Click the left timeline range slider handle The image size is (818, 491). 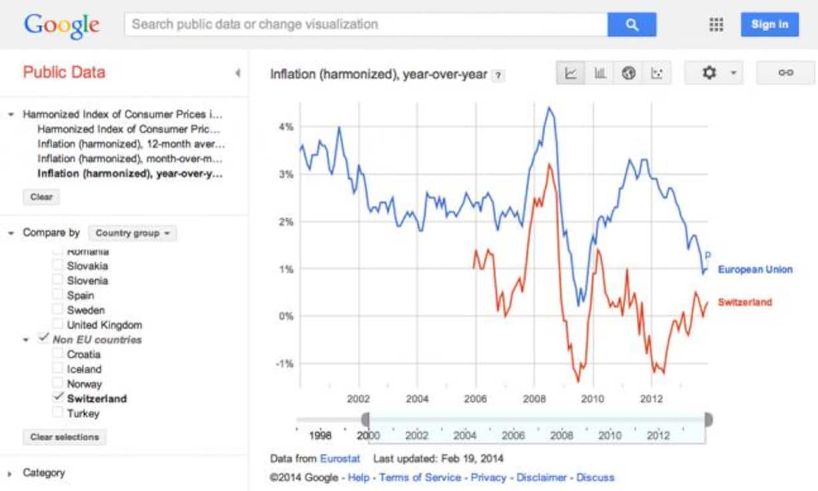click(365, 420)
